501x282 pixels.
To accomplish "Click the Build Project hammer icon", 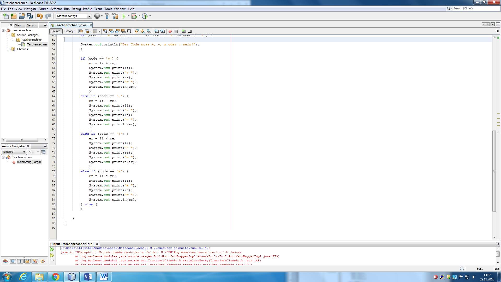I will [x=107, y=16].
